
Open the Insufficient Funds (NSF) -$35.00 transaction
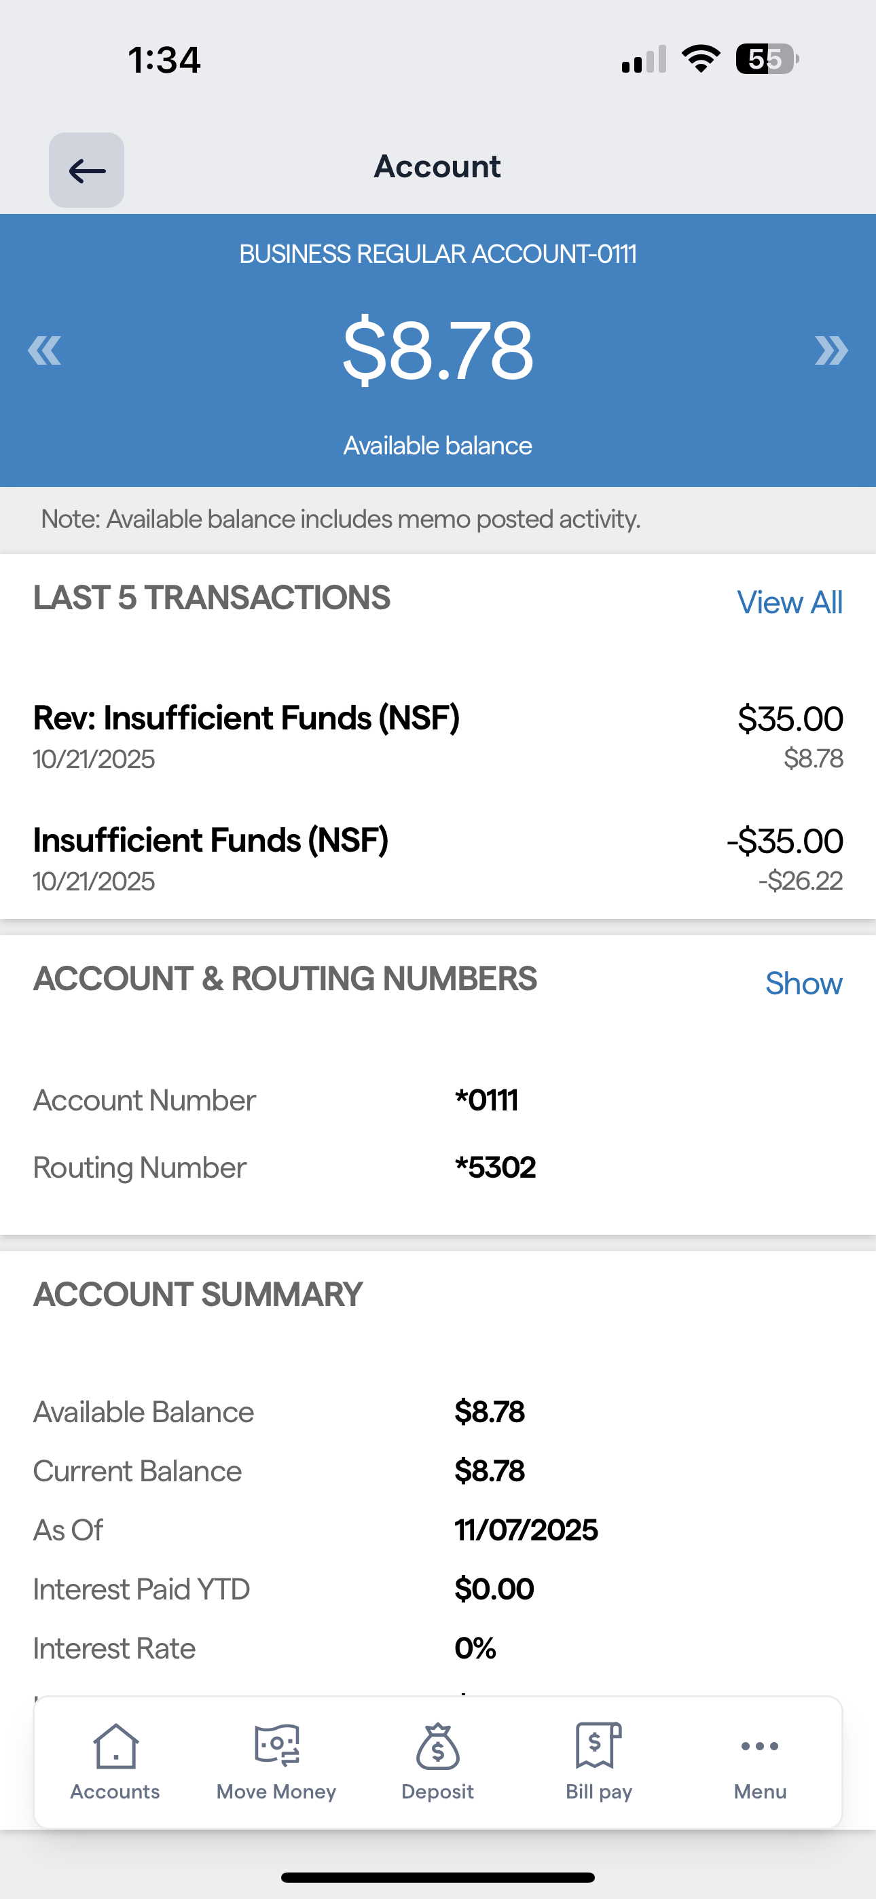coord(438,858)
